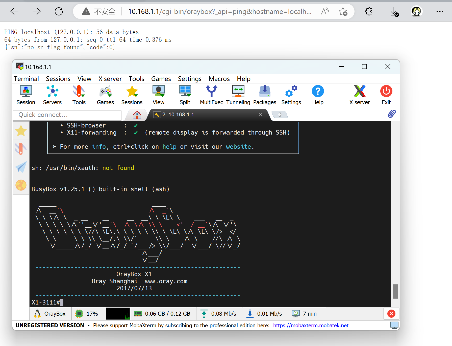Open the Games collection
This screenshot has height=346, width=452.
pyautogui.click(x=105, y=95)
